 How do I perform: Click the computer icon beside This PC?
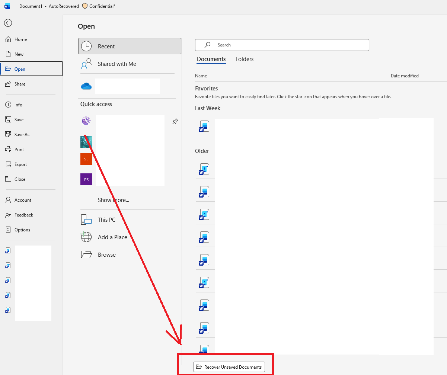coord(86,220)
